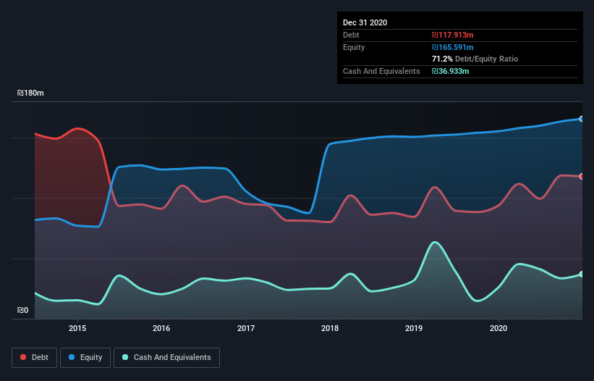Toggle Cash And Equivalents legend button

pos(166,358)
